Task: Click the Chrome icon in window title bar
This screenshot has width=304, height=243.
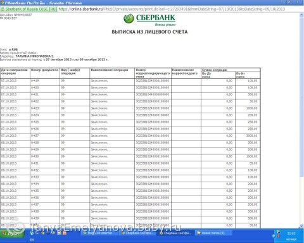Action: pyautogui.click(x=2, y=3)
